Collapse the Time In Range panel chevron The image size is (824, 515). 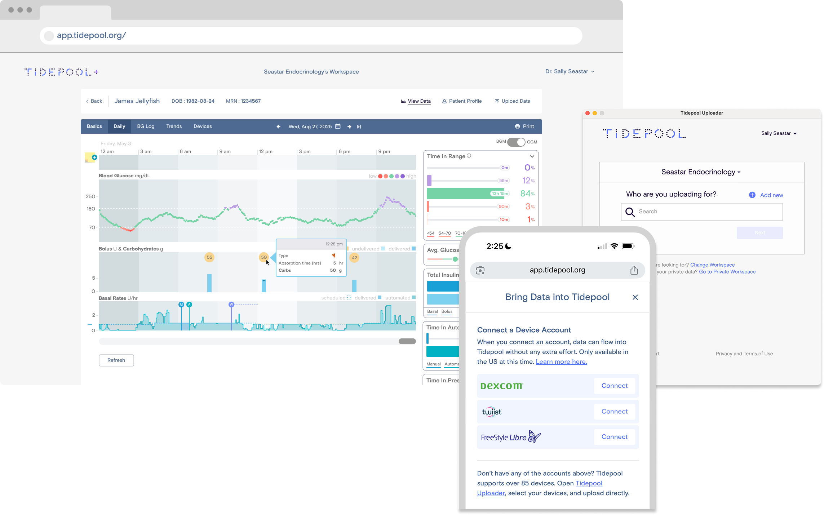[532, 156]
